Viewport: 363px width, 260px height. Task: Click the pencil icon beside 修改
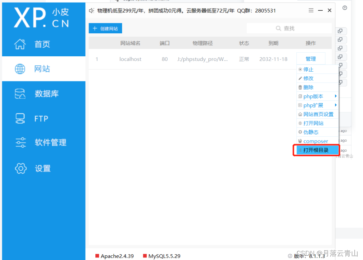pos(300,78)
